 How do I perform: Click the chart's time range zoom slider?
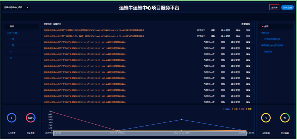pos(150,134)
